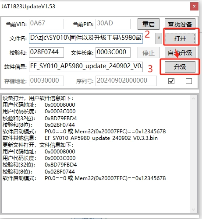
Task: Click the 重启 restart button
Action: [149, 24]
